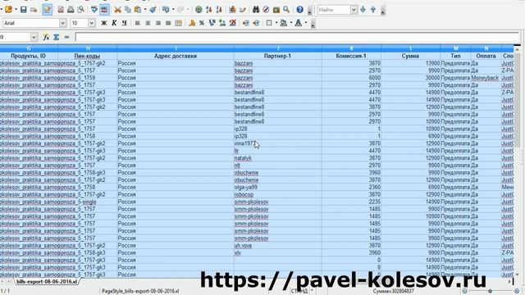The width and height of the screenshot is (525, 295).
Task: Toggle AutoSpellcheck ABC icon
Action: tap(104, 10)
